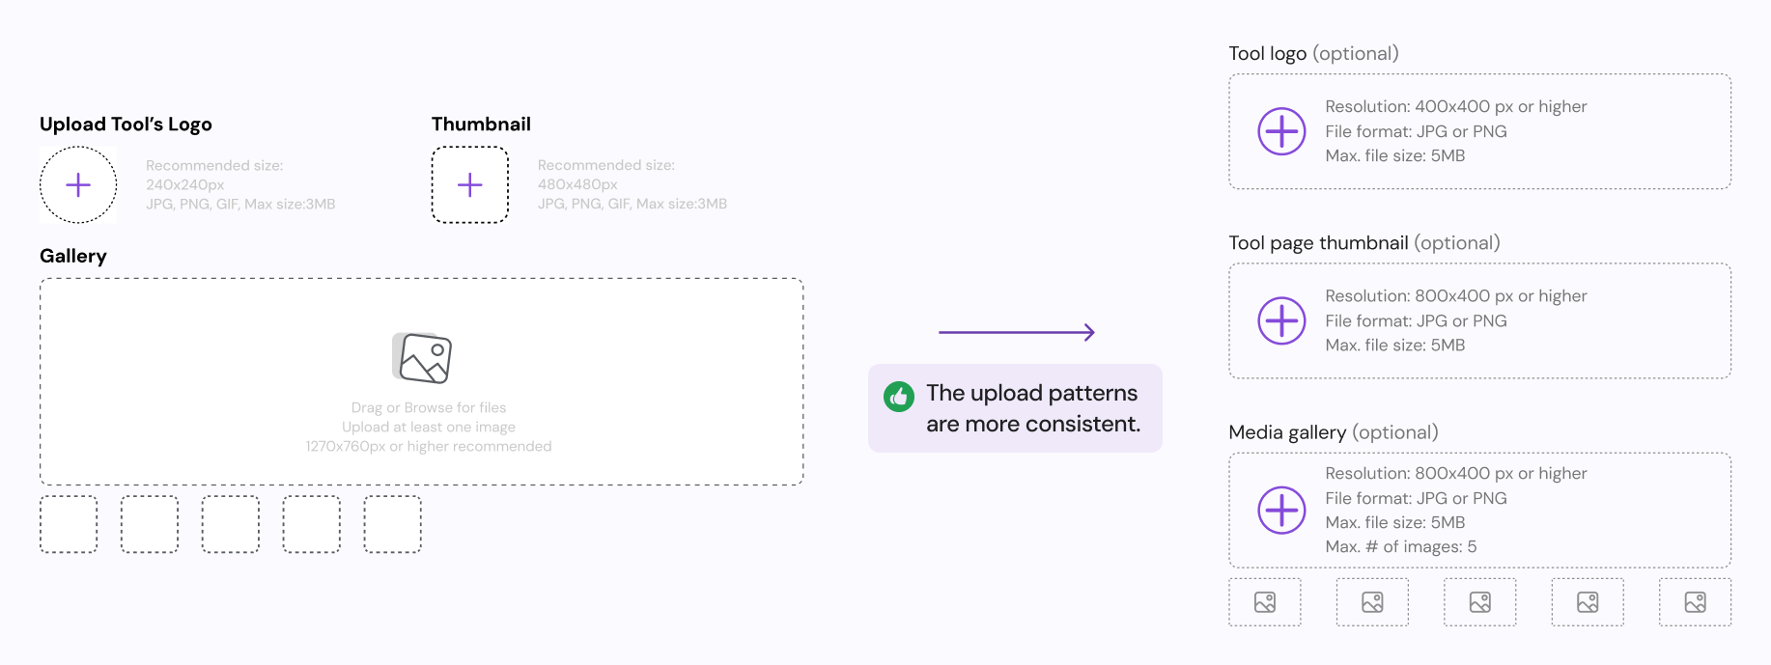Click the first image placeholder under Media gallery

(1265, 602)
